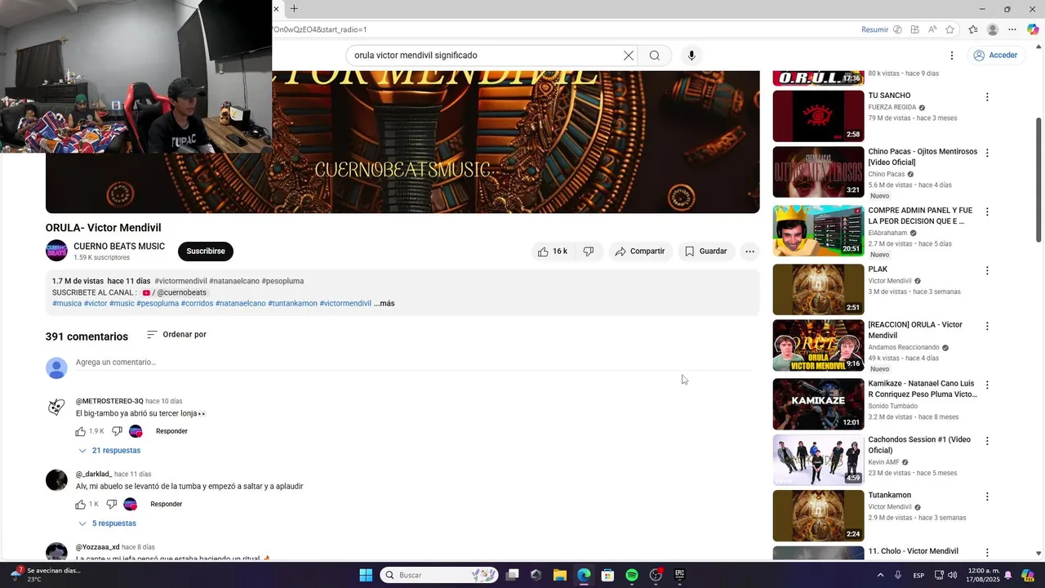Open Microsoft Store from the taskbar
1045x588 pixels.
(x=607, y=575)
